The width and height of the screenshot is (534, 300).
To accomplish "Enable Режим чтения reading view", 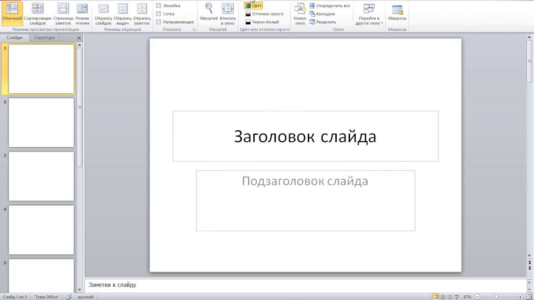I will [82, 14].
